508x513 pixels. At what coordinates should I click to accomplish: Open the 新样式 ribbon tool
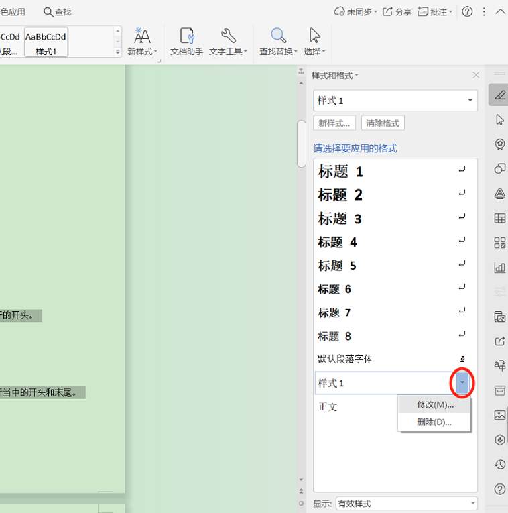142,42
